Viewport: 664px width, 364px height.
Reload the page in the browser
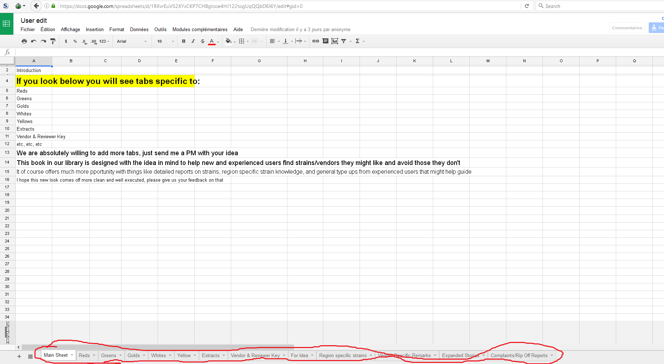[527, 6]
